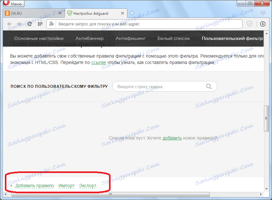Navigate forward using the forward arrow
Viewport: 272px width, 200px height.
pos(19,24)
